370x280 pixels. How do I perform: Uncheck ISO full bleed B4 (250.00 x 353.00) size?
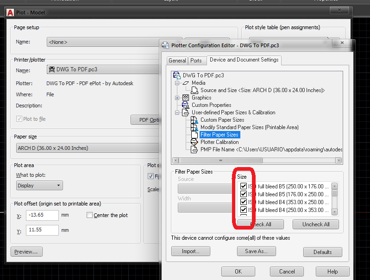tap(243, 210)
